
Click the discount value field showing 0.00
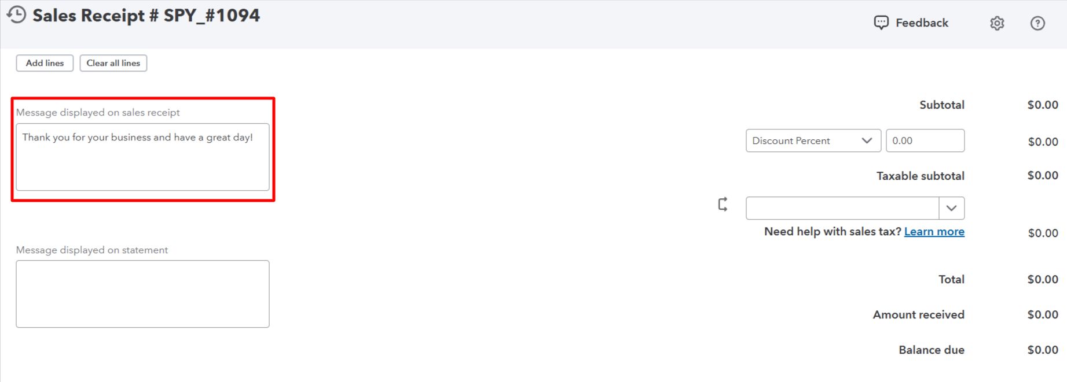[925, 141]
